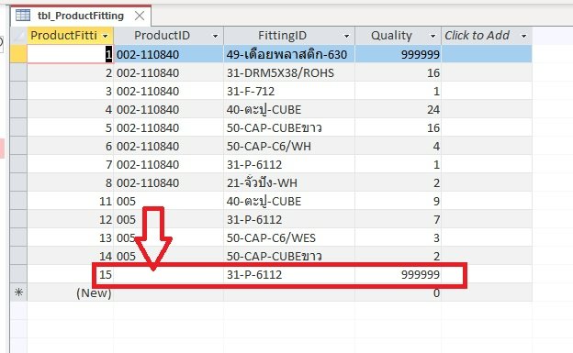Click cell 31-DRM5X38/ROHS
This screenshot has width=573, height=353.
pos(289,72)
